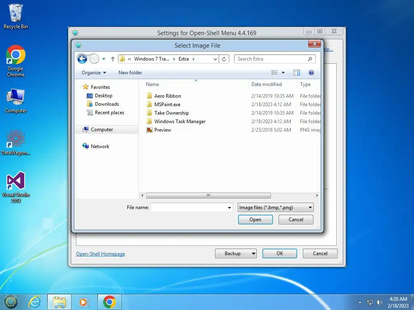This screenshot has width=414, height=310.
Task: Open Chrome from the taskbar
Action: [109, 302]
